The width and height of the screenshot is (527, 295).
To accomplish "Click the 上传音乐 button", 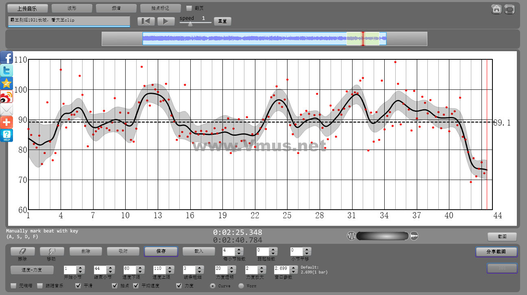I will coord(27,8).
